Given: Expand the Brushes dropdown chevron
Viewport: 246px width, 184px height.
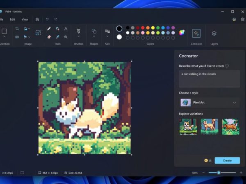Looking at the screenshot, I should [x=79, y=37].
